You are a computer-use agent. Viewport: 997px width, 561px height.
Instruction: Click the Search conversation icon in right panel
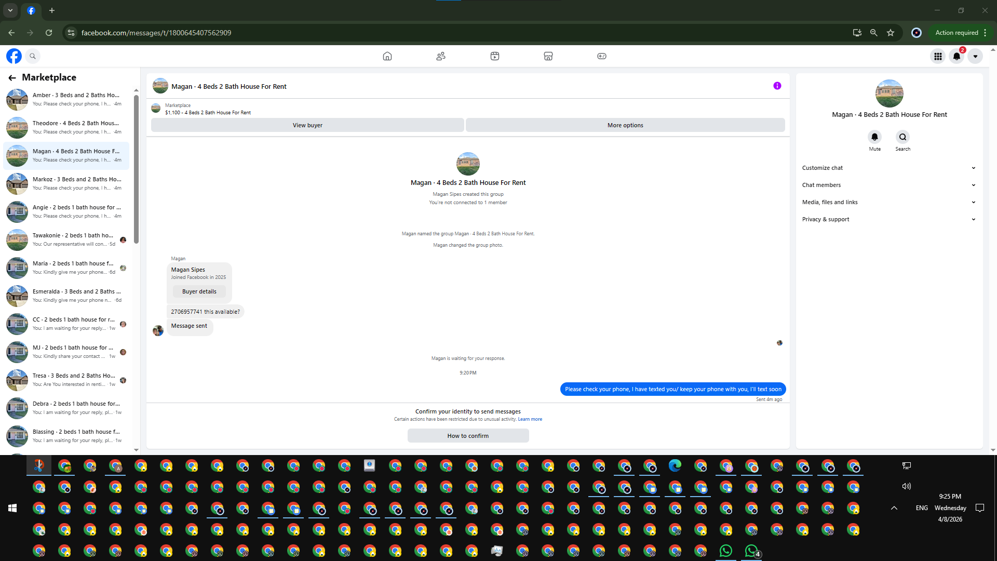[x=902, y=137]
